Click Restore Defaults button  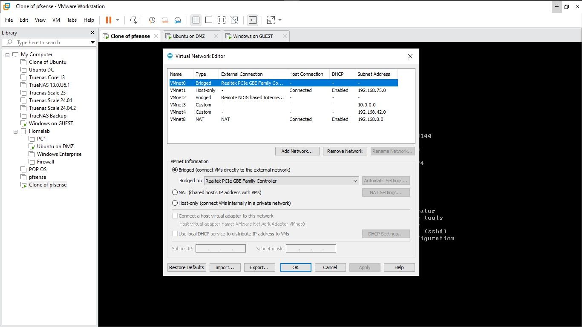click(187, 267)
